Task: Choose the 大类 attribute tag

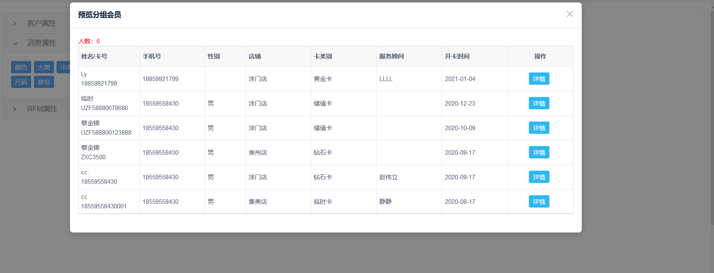Action: (x=44, y=68)
